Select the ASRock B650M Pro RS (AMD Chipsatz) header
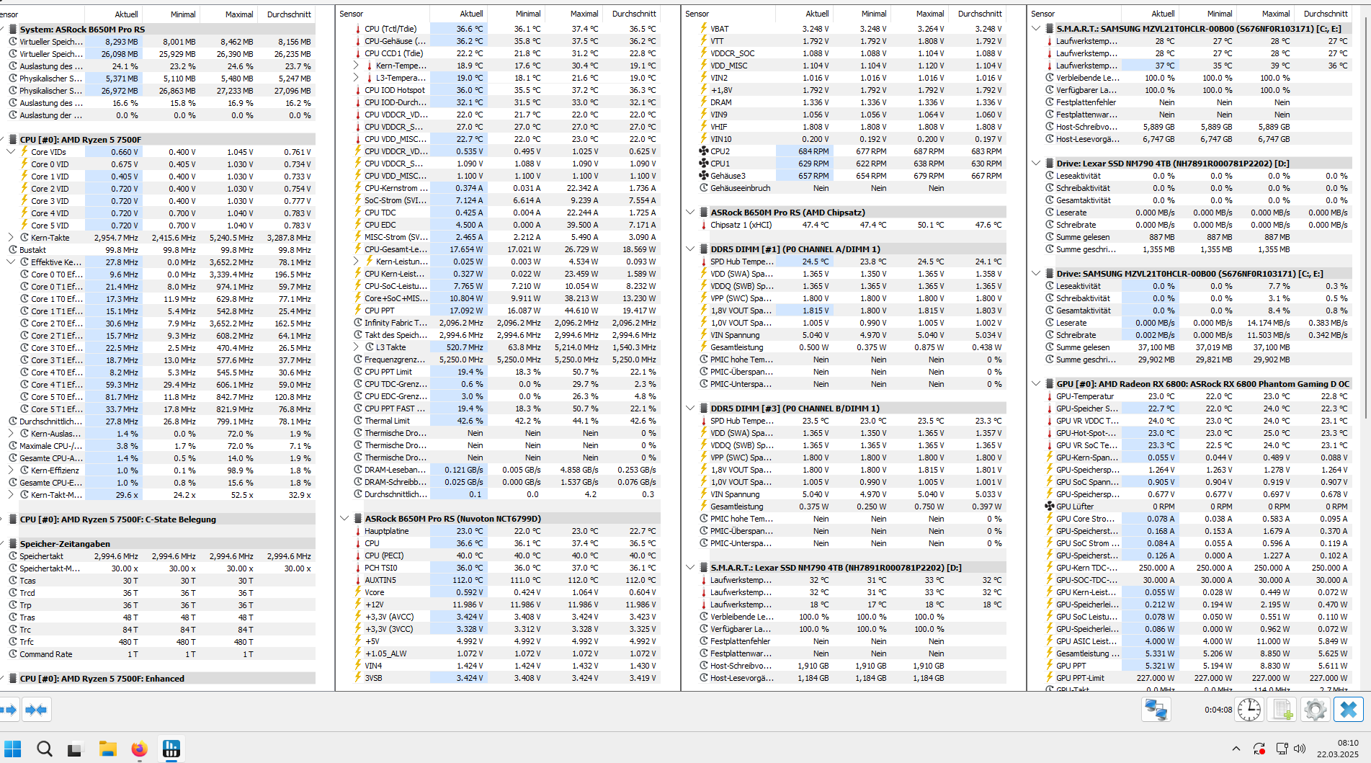Image resolution: width=1371 pixels, height=763 pixels. [x=852, y=213]
